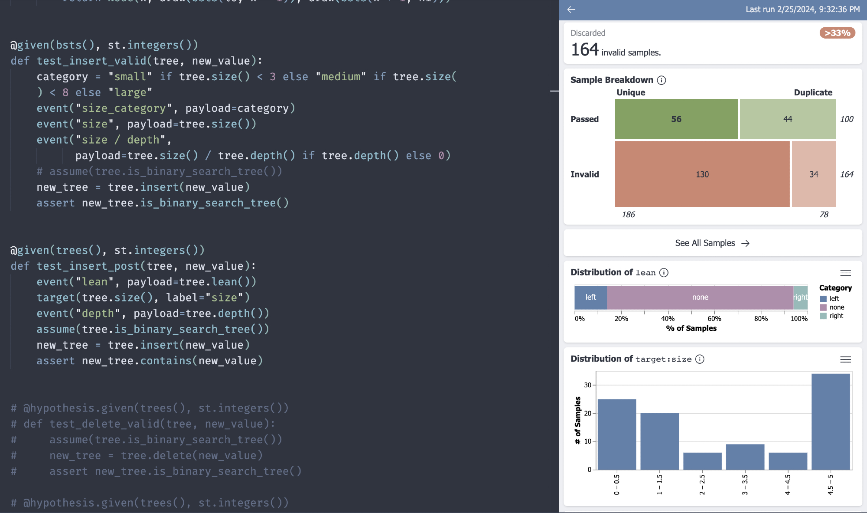Screen dimensions: 867x513
Task: Select the Passed Duplicate cell showing 44
Action: click(787, 119)
